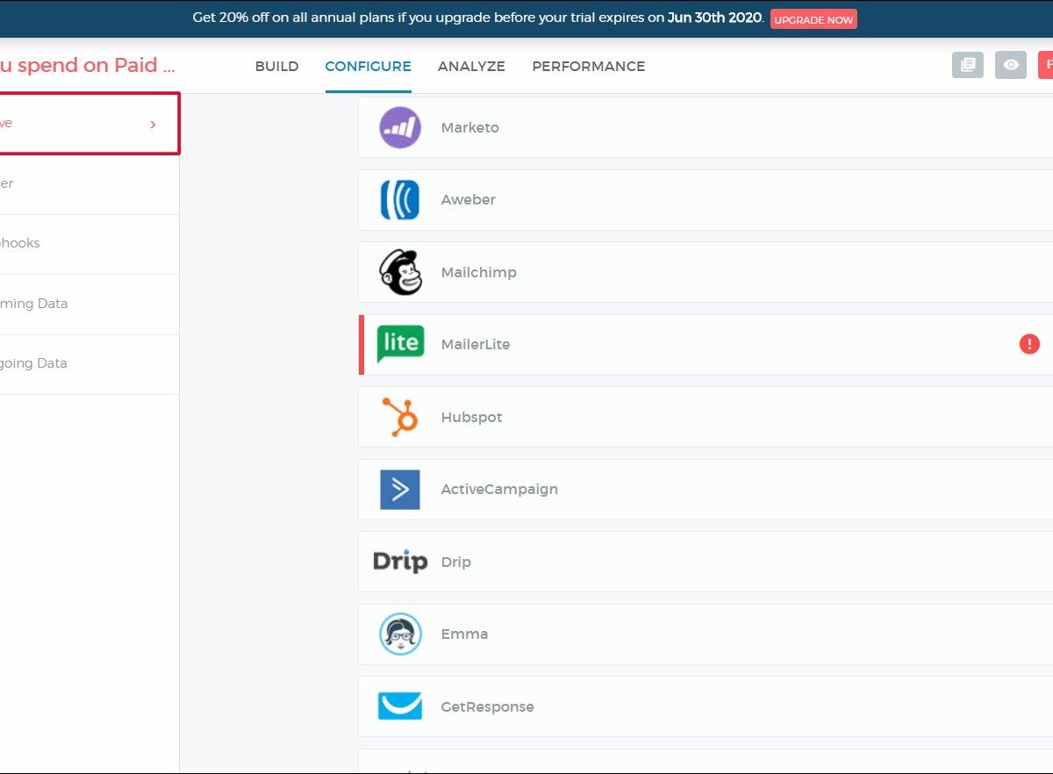The width and height of the screenshot is (1053, 774).
Task: Open the Hubspot integration icon
Action: click(400, 417)
